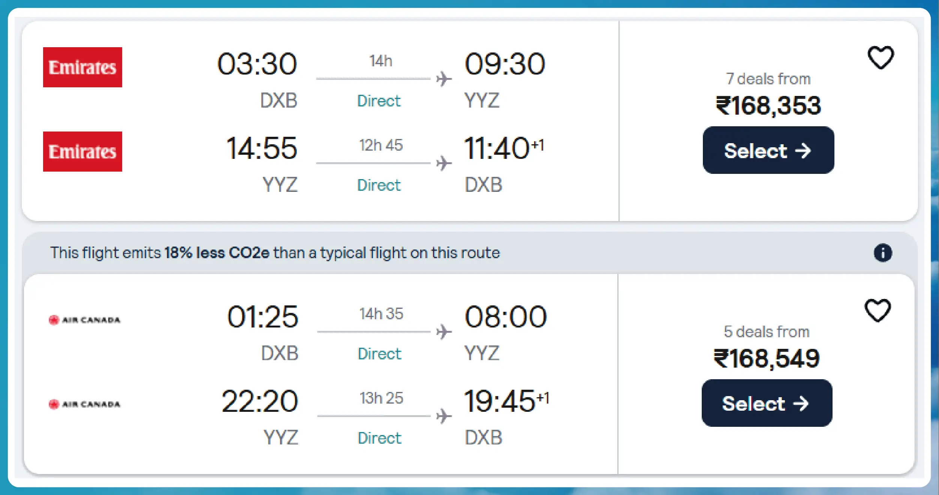Click the 18% less CO2e emissions banner
This screenshot has height=495, width=939.
[x=275, y=253]
